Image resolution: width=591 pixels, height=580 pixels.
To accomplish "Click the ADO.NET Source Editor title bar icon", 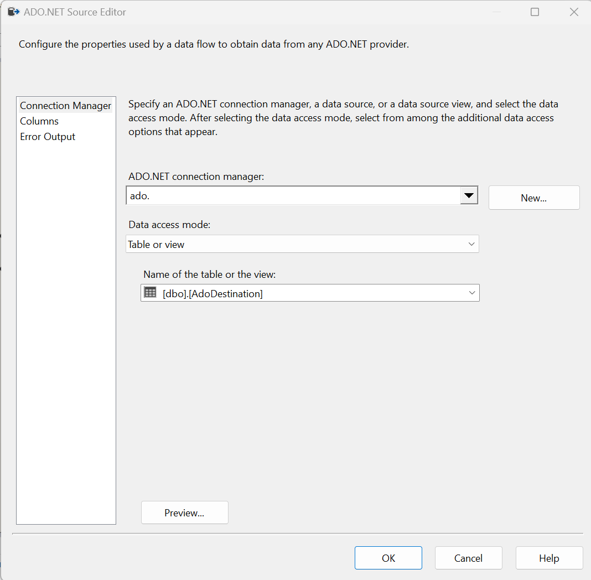I will [x=13, y=11].
